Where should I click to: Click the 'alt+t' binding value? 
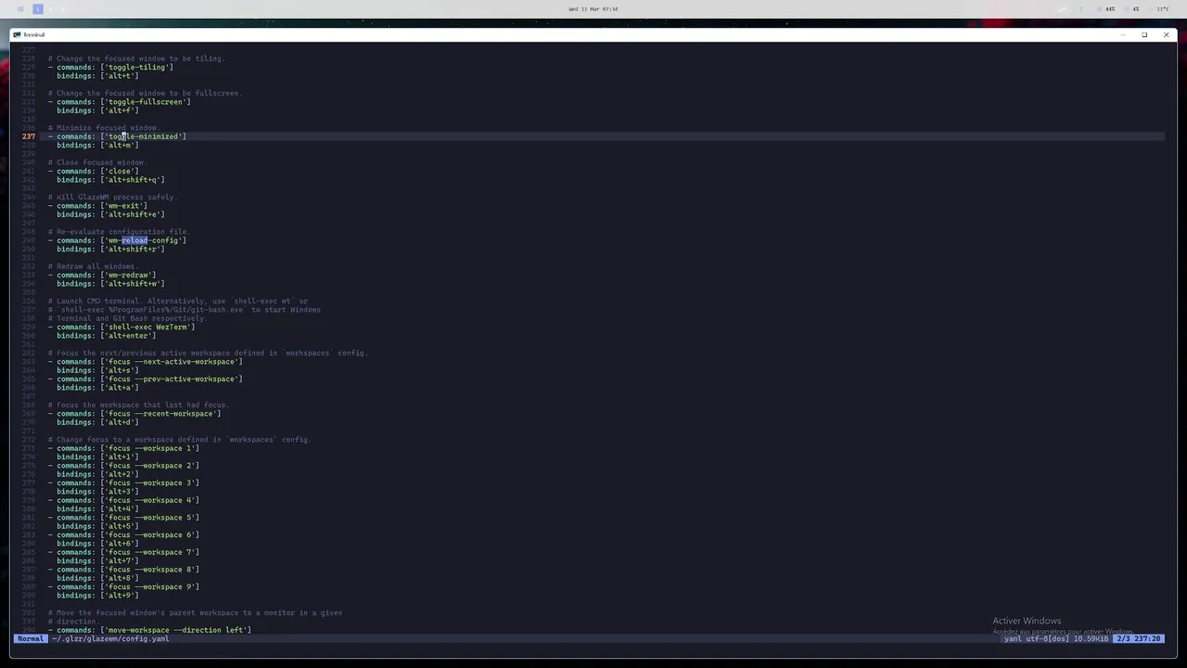[121, 76]
